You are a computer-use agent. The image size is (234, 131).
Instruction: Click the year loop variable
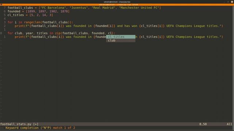coord(29,33)
